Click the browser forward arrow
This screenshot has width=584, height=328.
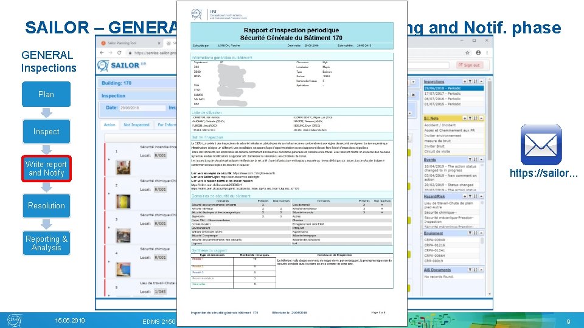[111, 53]
